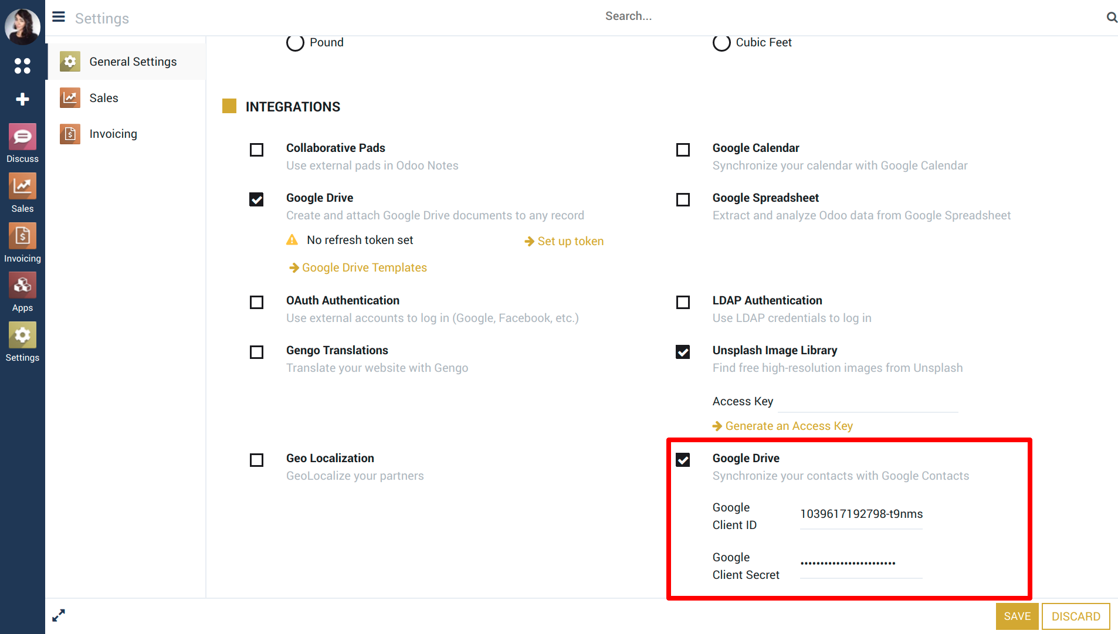The width and height of the screenshot is (1118, 634).
Task: Click the plus icon in left sidebar
Action: [22, 99]
